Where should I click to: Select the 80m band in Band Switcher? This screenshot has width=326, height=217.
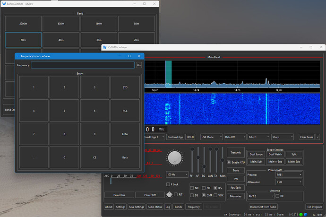[137, 24]
